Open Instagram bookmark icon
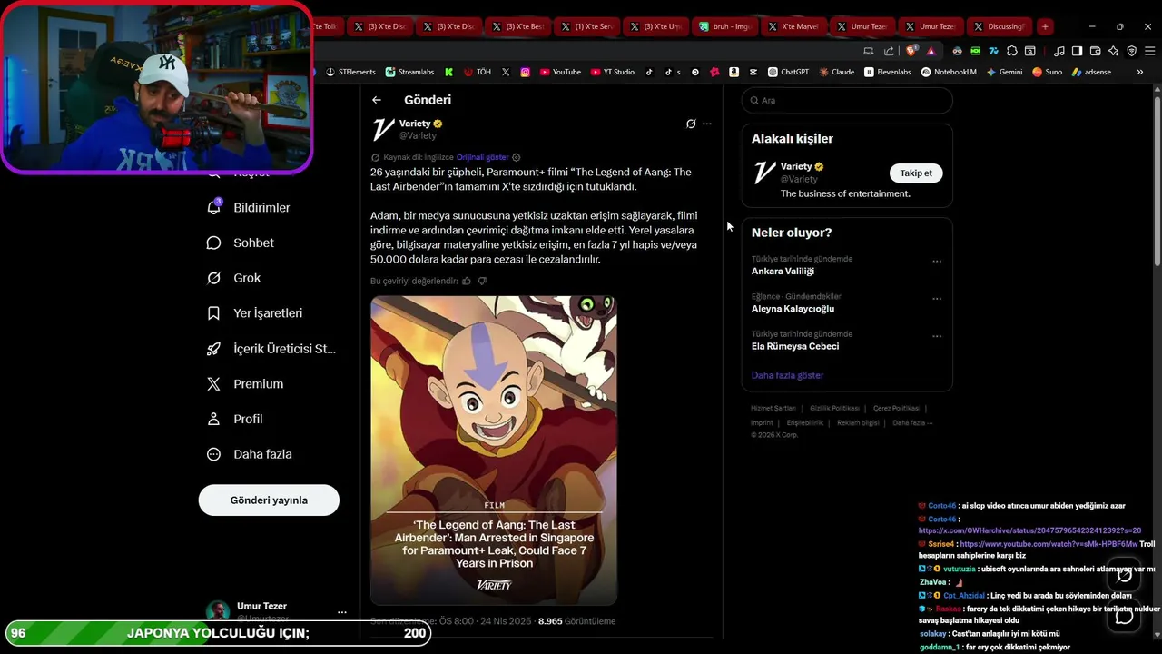1162x654 pixels. point(525,72)
